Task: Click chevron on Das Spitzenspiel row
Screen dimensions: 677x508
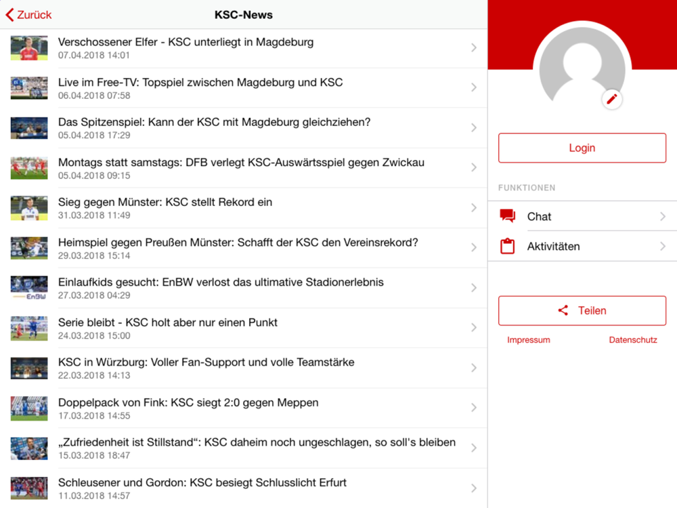Action: click(474, 127)
